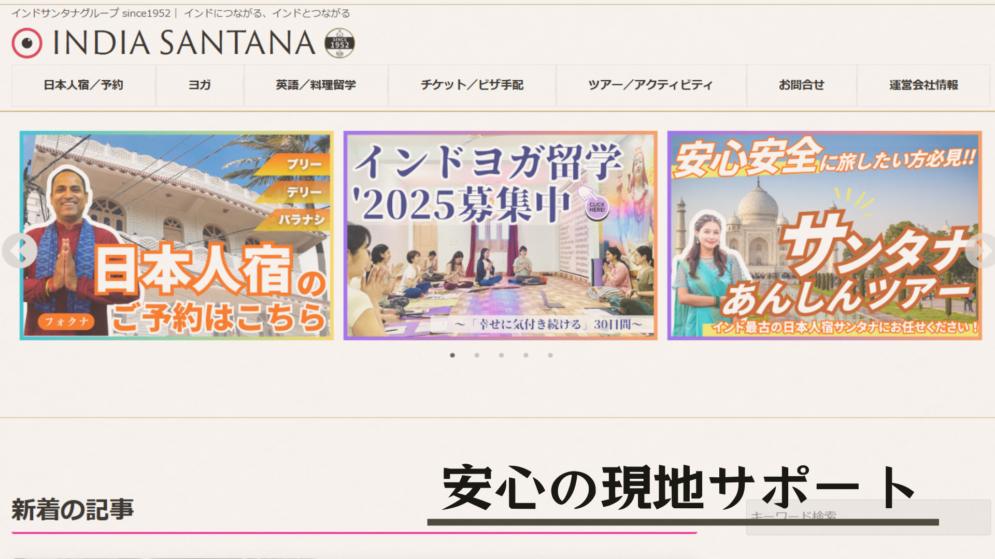Click the キーワード検索 search field

(868, 517)
